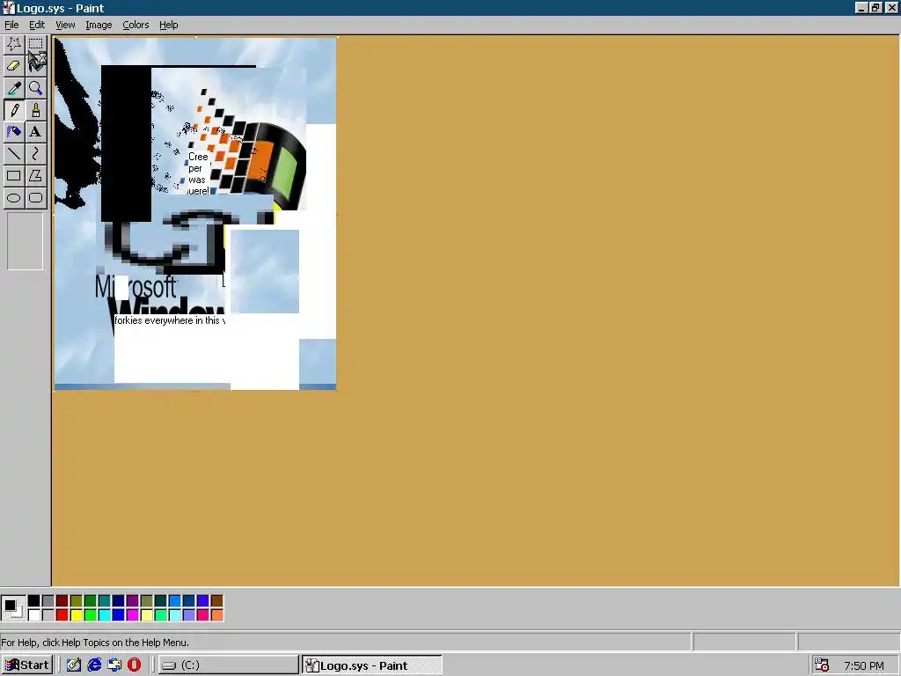Select the Polygon tool

click(35, 175)
